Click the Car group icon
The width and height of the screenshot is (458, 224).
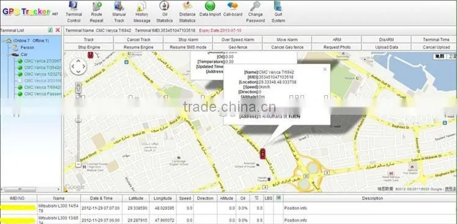[x=15, y=54]
